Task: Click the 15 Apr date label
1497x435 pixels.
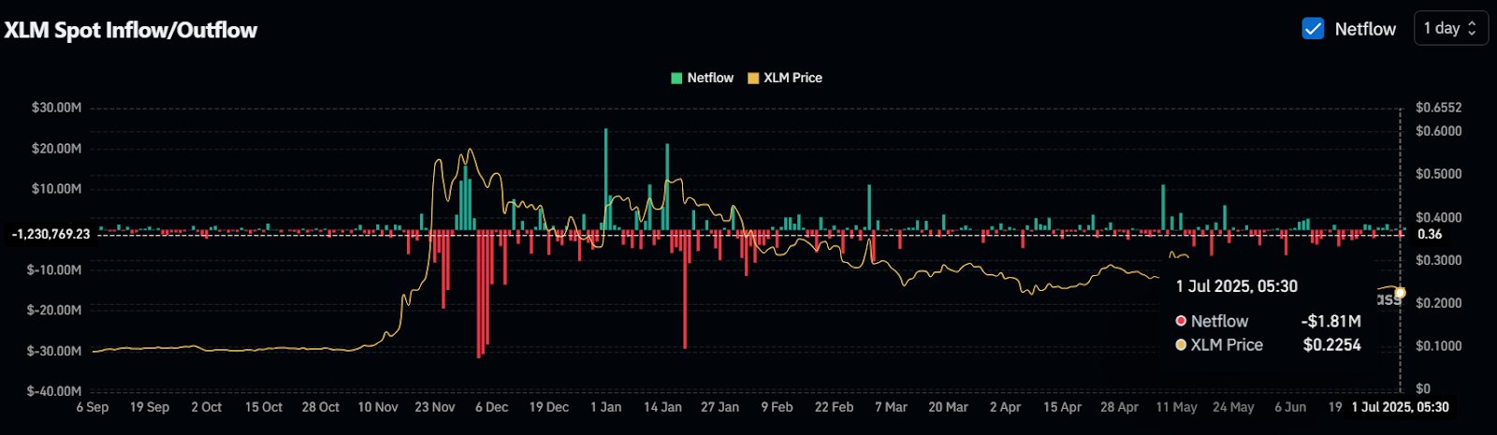Action: (1063, 407)
